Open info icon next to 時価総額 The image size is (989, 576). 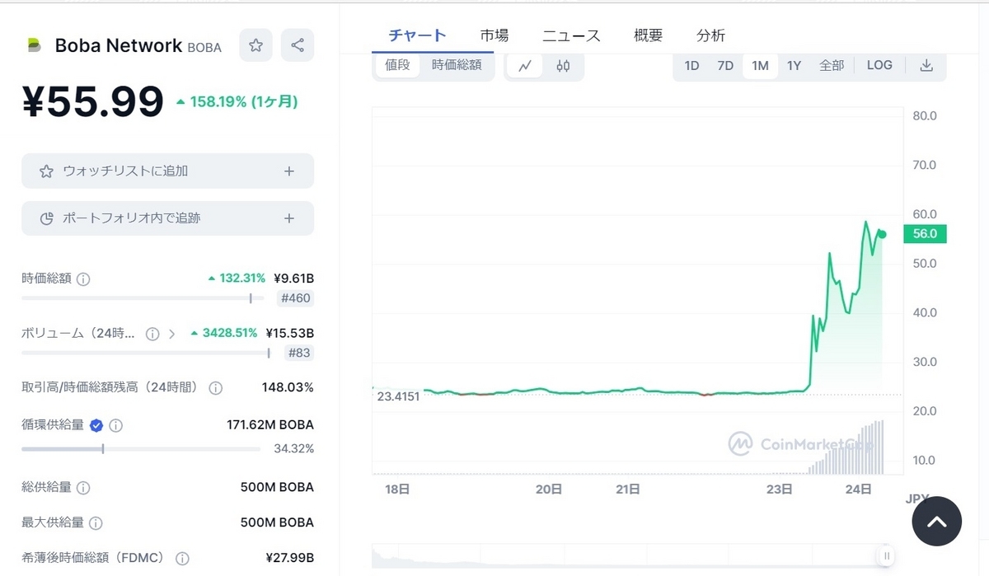coord(83,279)
